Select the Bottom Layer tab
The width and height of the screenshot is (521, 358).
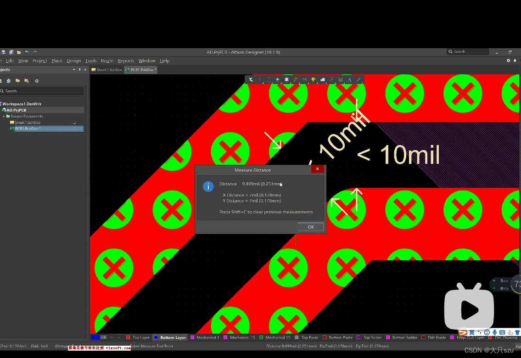[x=170, y=337]
